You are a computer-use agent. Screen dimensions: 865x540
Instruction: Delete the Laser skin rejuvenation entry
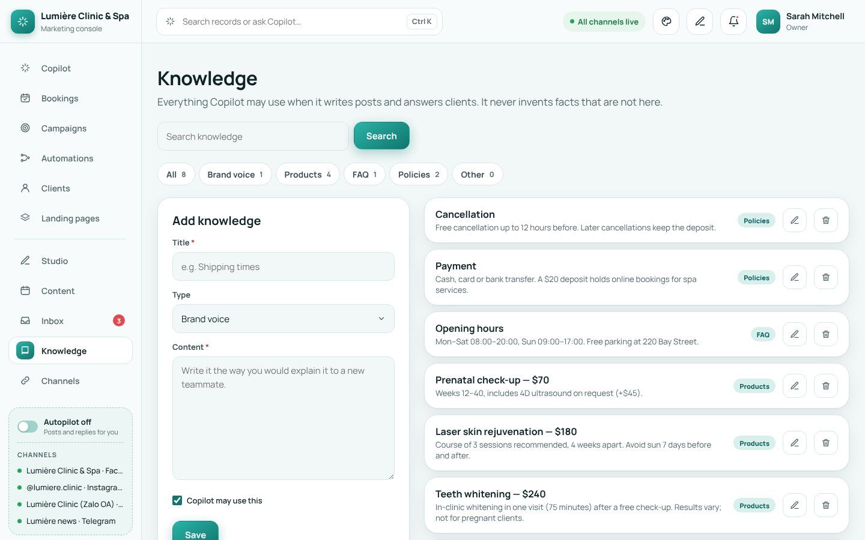826,443
